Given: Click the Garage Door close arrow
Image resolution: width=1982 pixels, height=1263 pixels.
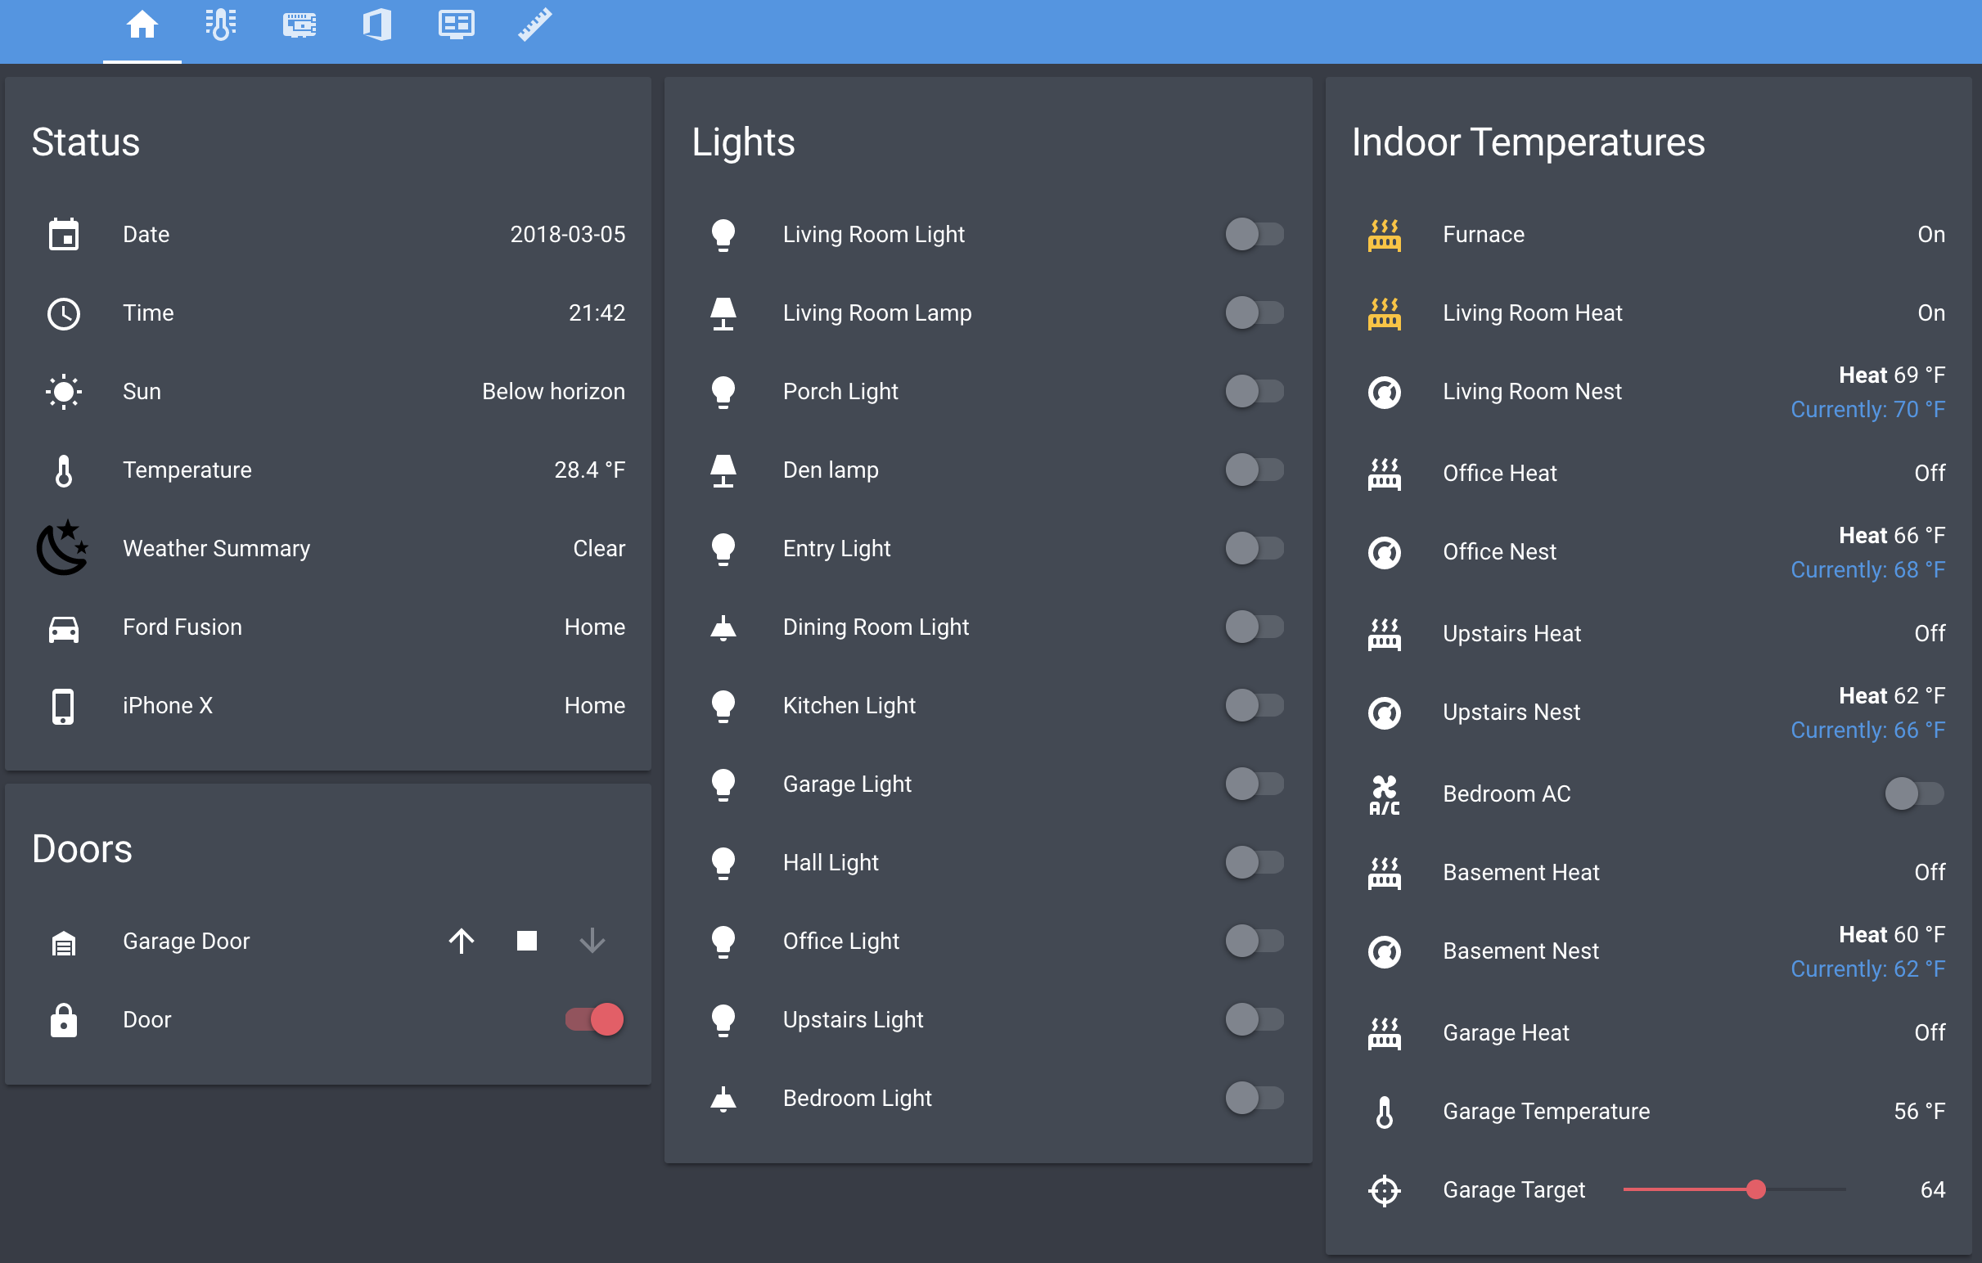Looking at the screenshot, I should tap(592, 941).
